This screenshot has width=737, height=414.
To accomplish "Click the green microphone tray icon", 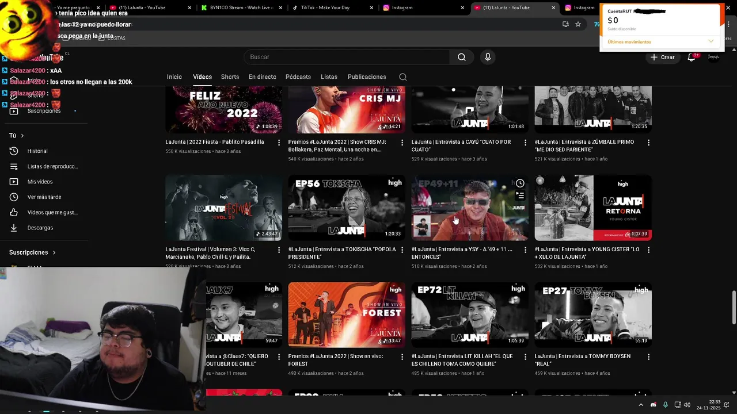I will (x=665, y=405).
